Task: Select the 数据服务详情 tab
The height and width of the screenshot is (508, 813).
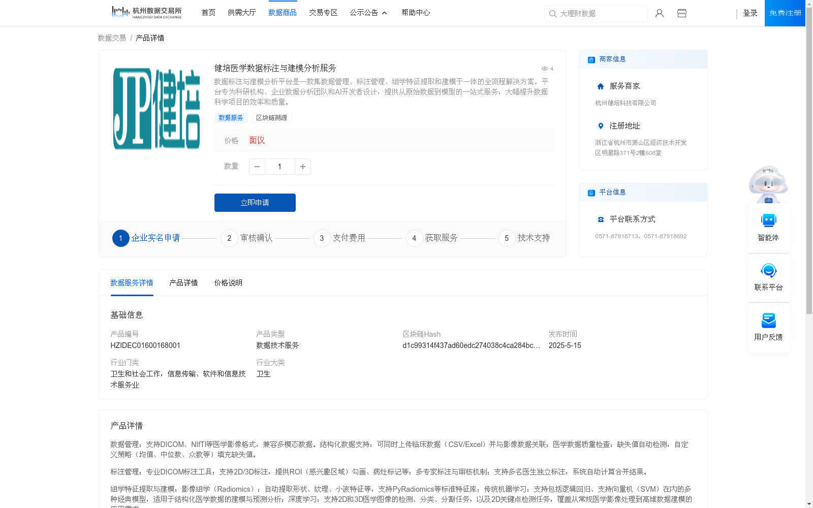Action: coord(132,283)
